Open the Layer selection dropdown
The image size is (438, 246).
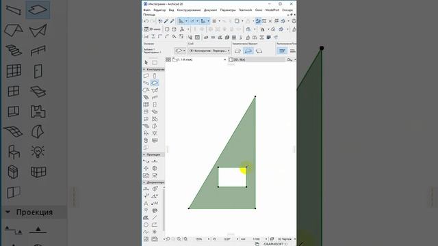click(209, 51)
